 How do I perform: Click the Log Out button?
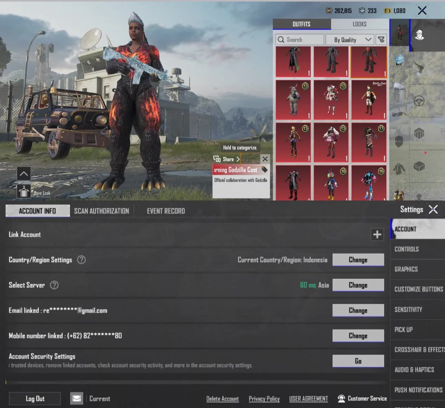pyautogui.click(x=35, y=398)
